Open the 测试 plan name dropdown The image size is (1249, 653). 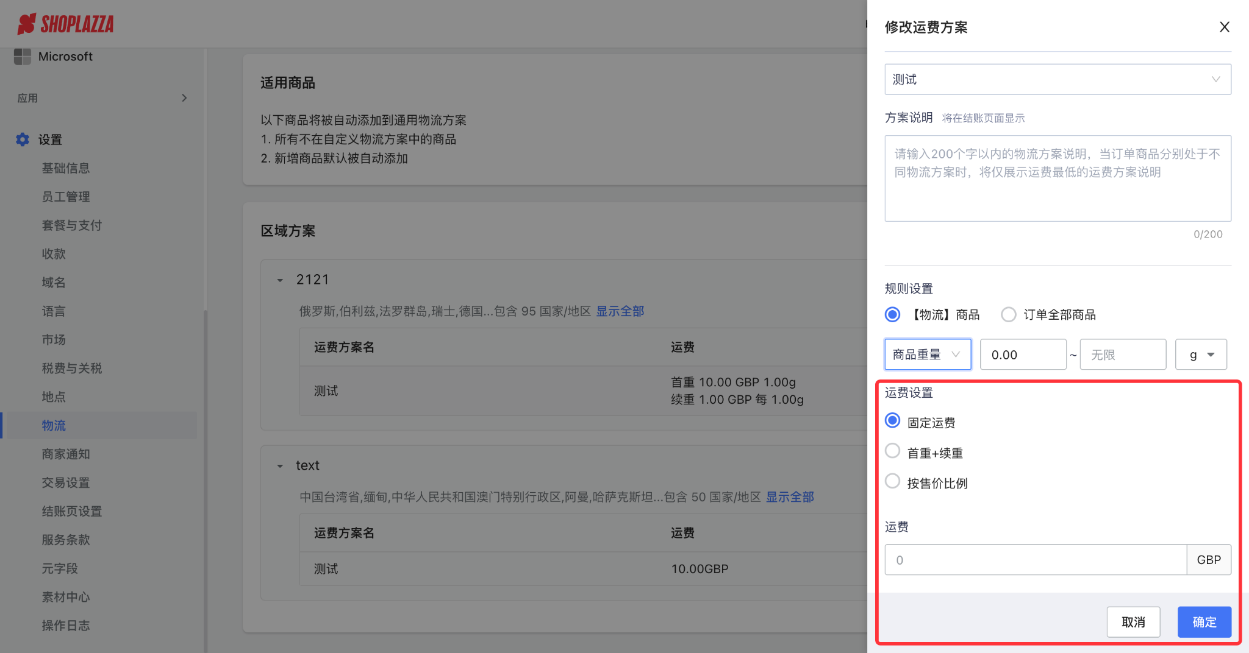tap(1058, 79)
